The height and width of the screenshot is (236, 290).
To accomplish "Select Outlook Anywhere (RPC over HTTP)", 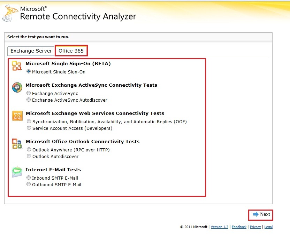I will (x=29, y=150).
